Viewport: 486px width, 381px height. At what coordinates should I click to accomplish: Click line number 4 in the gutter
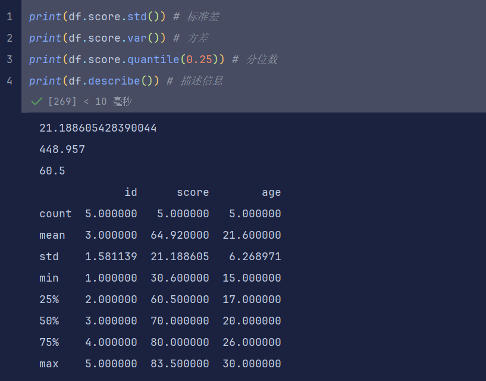click(x=10, y=80)
